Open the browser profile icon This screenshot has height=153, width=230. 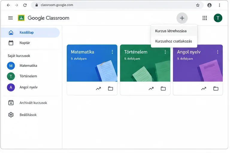click(x=209, y=5)
